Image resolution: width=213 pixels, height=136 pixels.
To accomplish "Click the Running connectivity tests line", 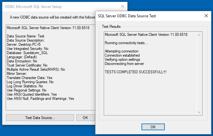I will (126, 43).
